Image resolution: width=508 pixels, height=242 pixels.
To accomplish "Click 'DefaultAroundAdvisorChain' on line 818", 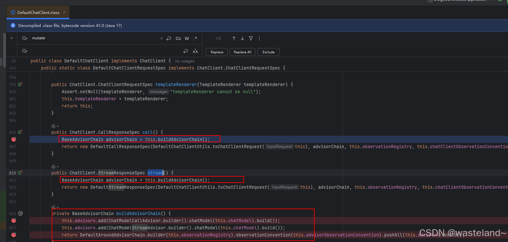I will point(112,235).
